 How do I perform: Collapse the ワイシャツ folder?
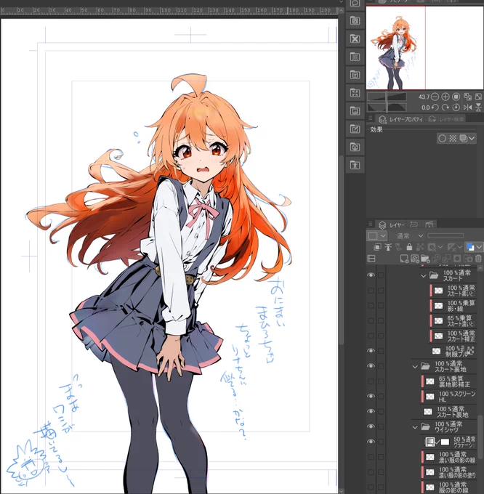click(416, 427)
